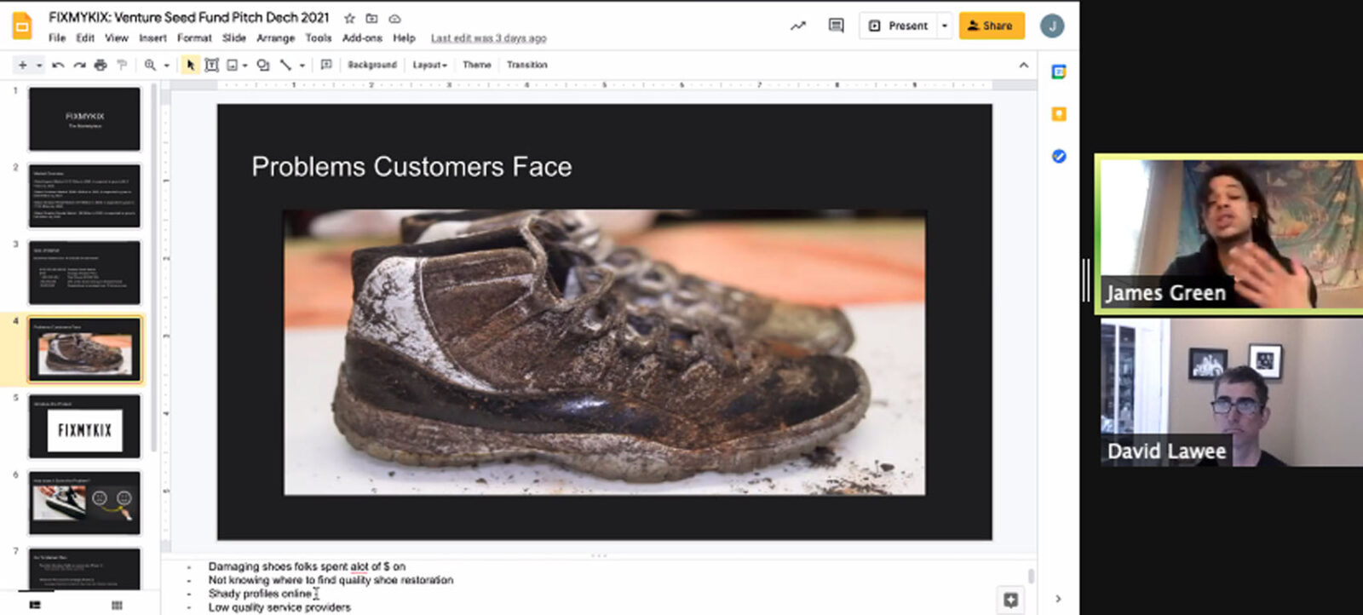This screenshot has height=615, width=1363.
Task: Open the zoom level dropdown arrow
Action: [x=166, y=66]
